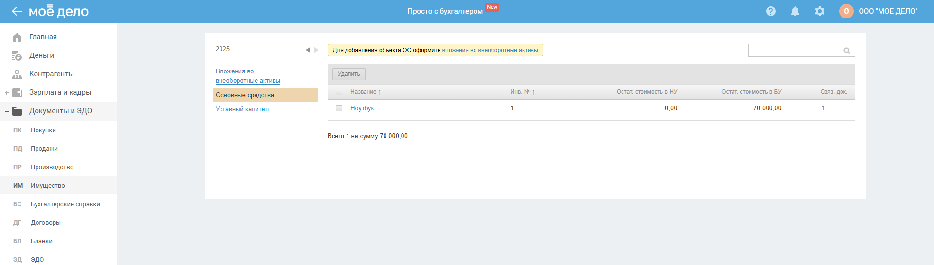Image resolution: width=934 pixels, height=265 pixels.
Task: Open Уставный капитал section link
Action: click(x=242, y=109)
